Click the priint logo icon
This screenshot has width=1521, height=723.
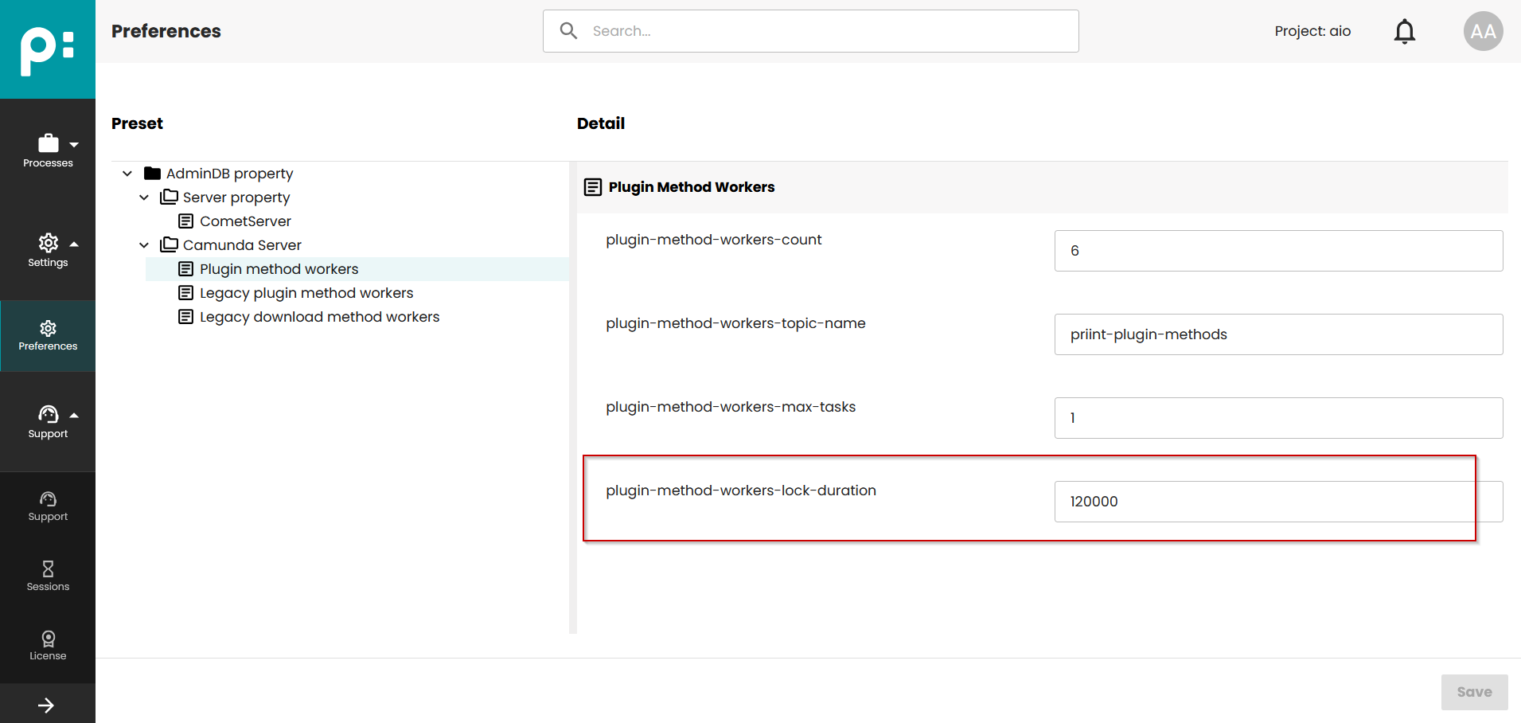(47, 49)
